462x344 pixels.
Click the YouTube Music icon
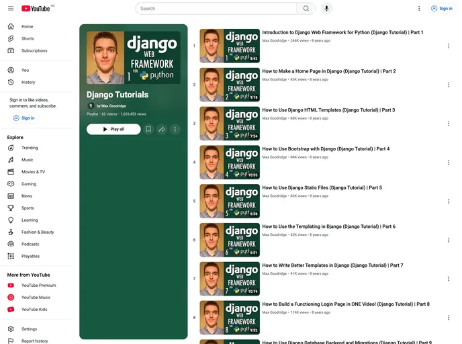point(11,298)
